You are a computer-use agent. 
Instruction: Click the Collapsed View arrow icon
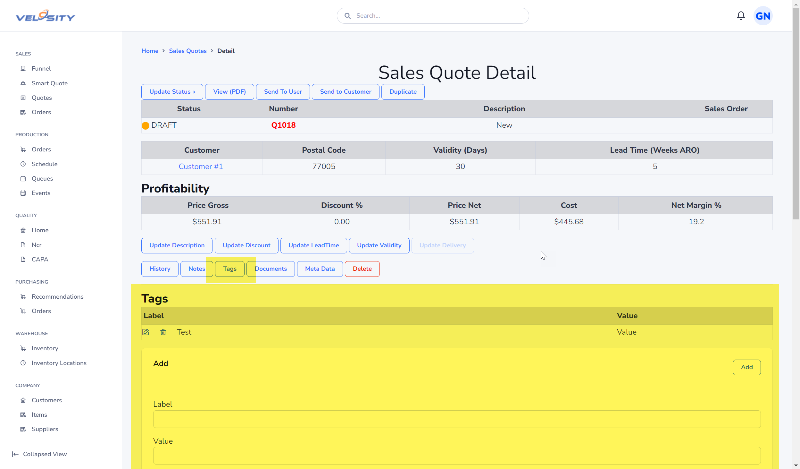[x=15, y=454]
